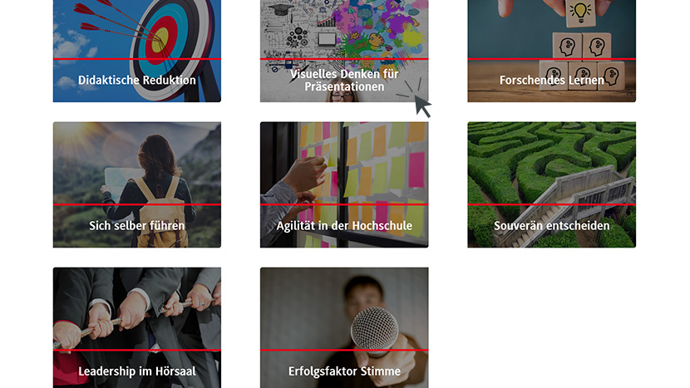Click the 'Sich selber führen' title text

137,226
